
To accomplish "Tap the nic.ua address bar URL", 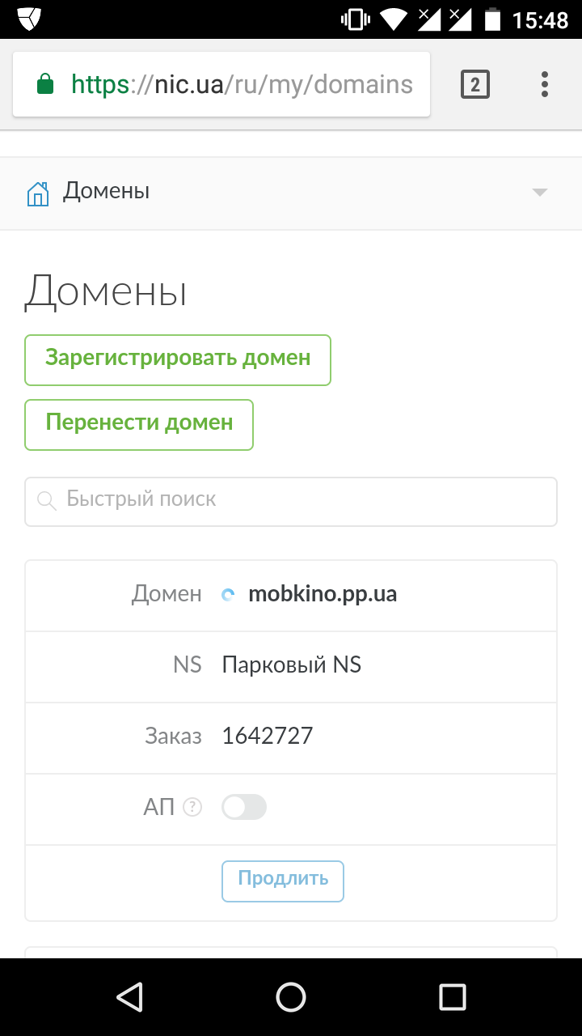I will (x=242, y=84).
